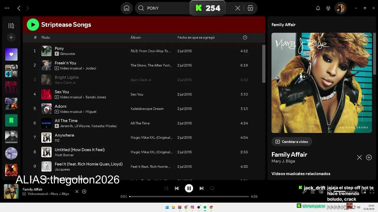378x212 pixels.
Task: Sort by the Título column header
Action: tap(45, 37)
